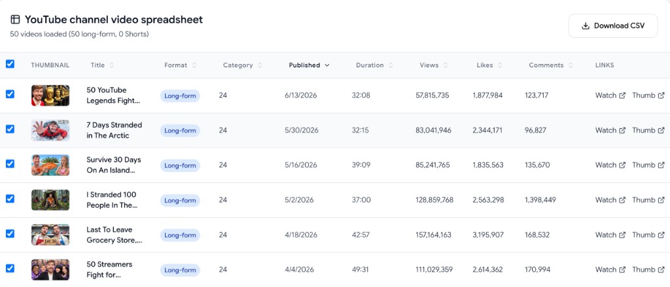Click the spreadsheet table icon beside the title
Image resolution: width=670 pixels, height=287 pixels.
pyautogui.click(x=16, y=19)
